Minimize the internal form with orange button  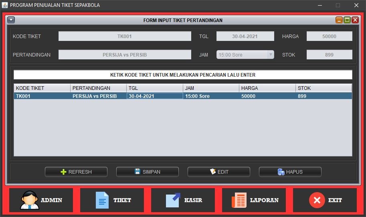click(x=339, y=20)
